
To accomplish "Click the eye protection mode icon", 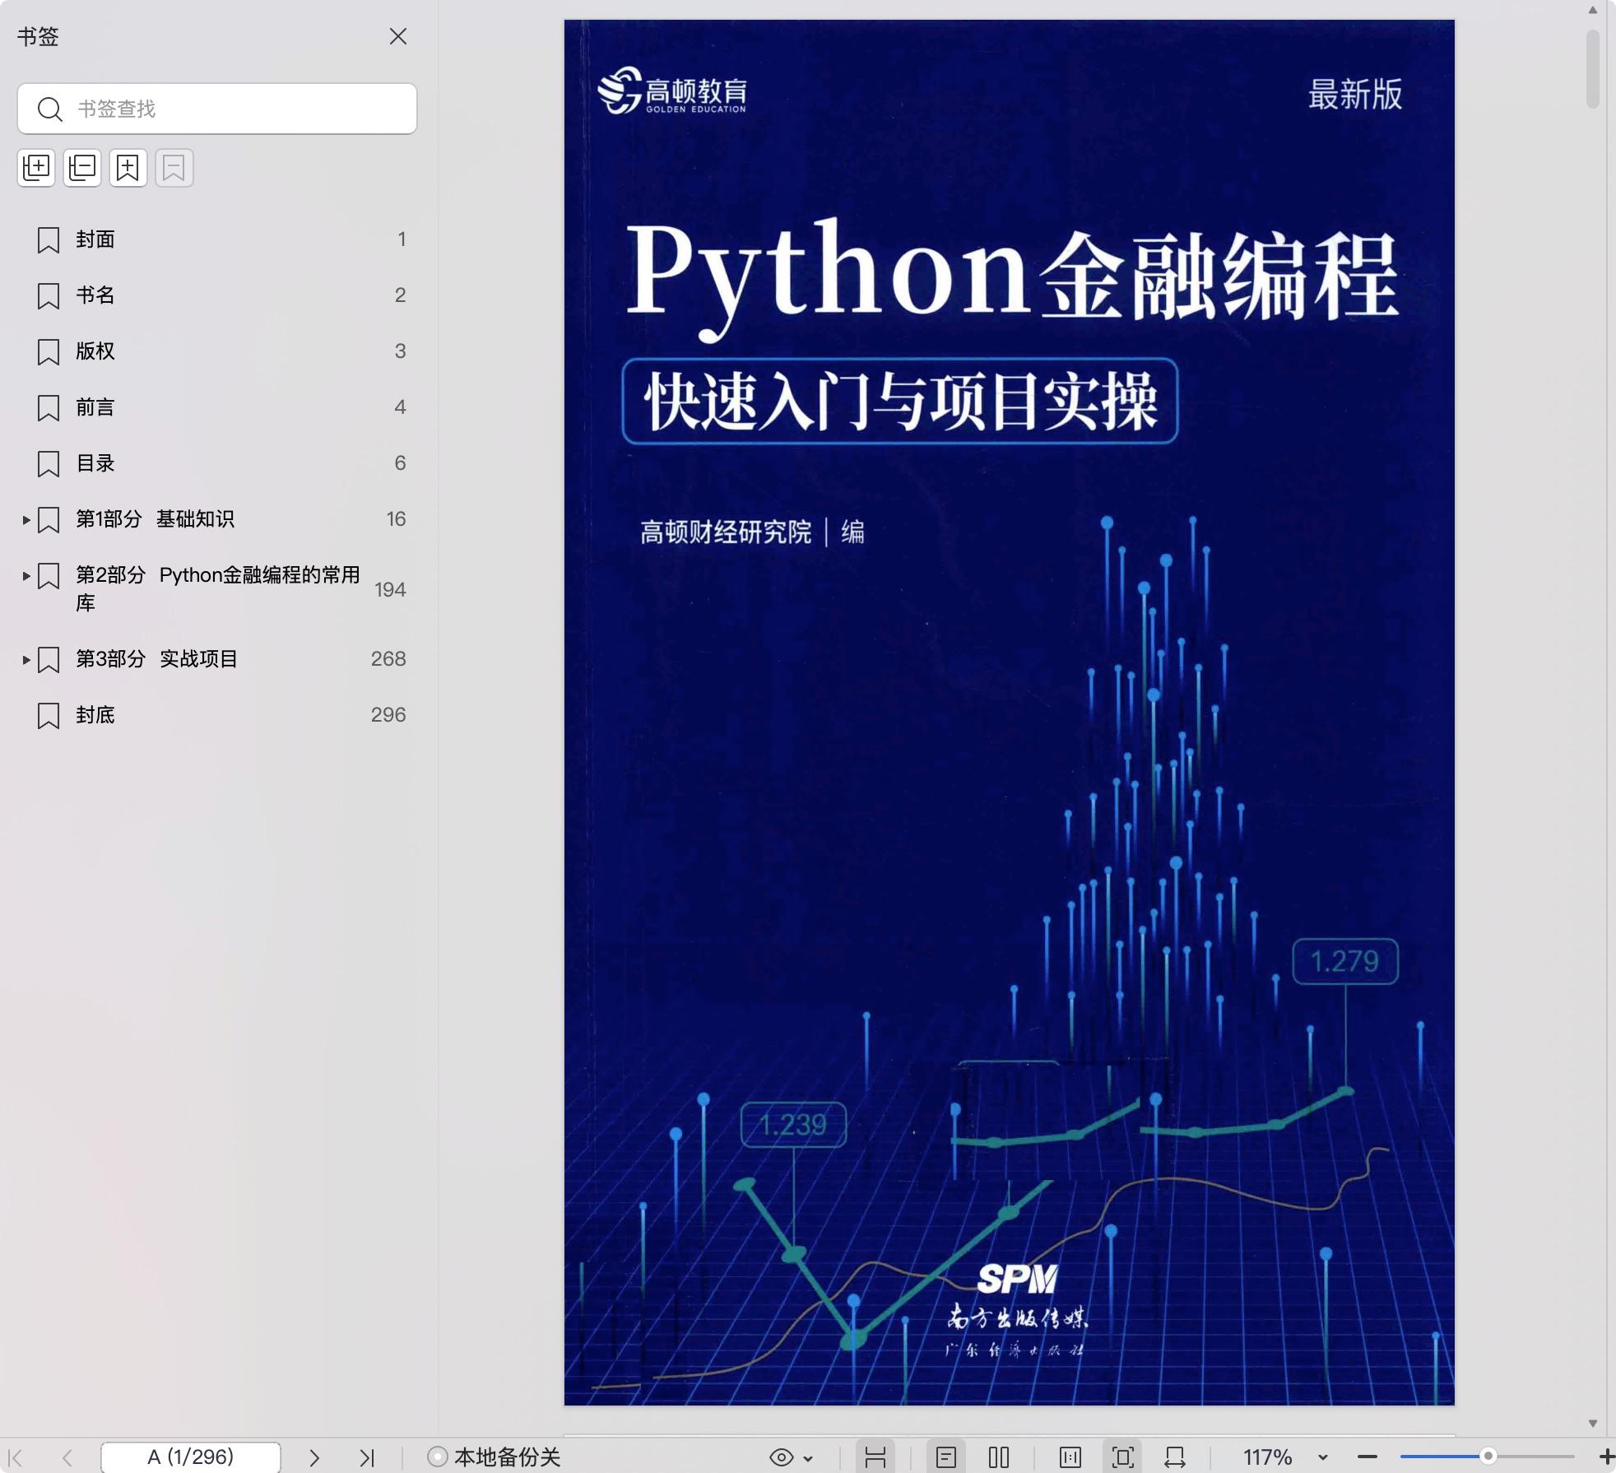I will [x=781, y=1457].
